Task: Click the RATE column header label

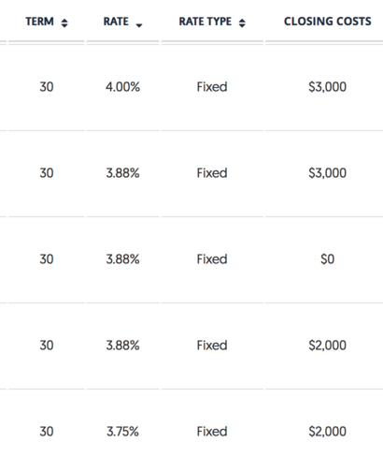Action: (116, 22)
